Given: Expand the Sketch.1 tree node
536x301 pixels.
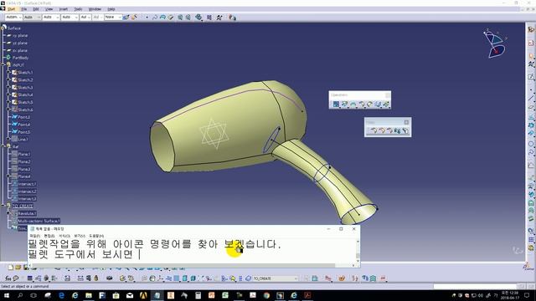Looking at the screenshot, I should coord(8,73).
